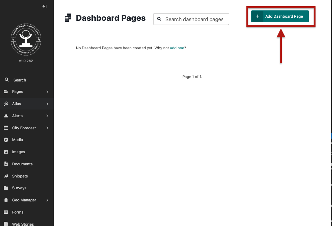
Task: Follow the 'add one' link
Action: (x=177, y=48)
